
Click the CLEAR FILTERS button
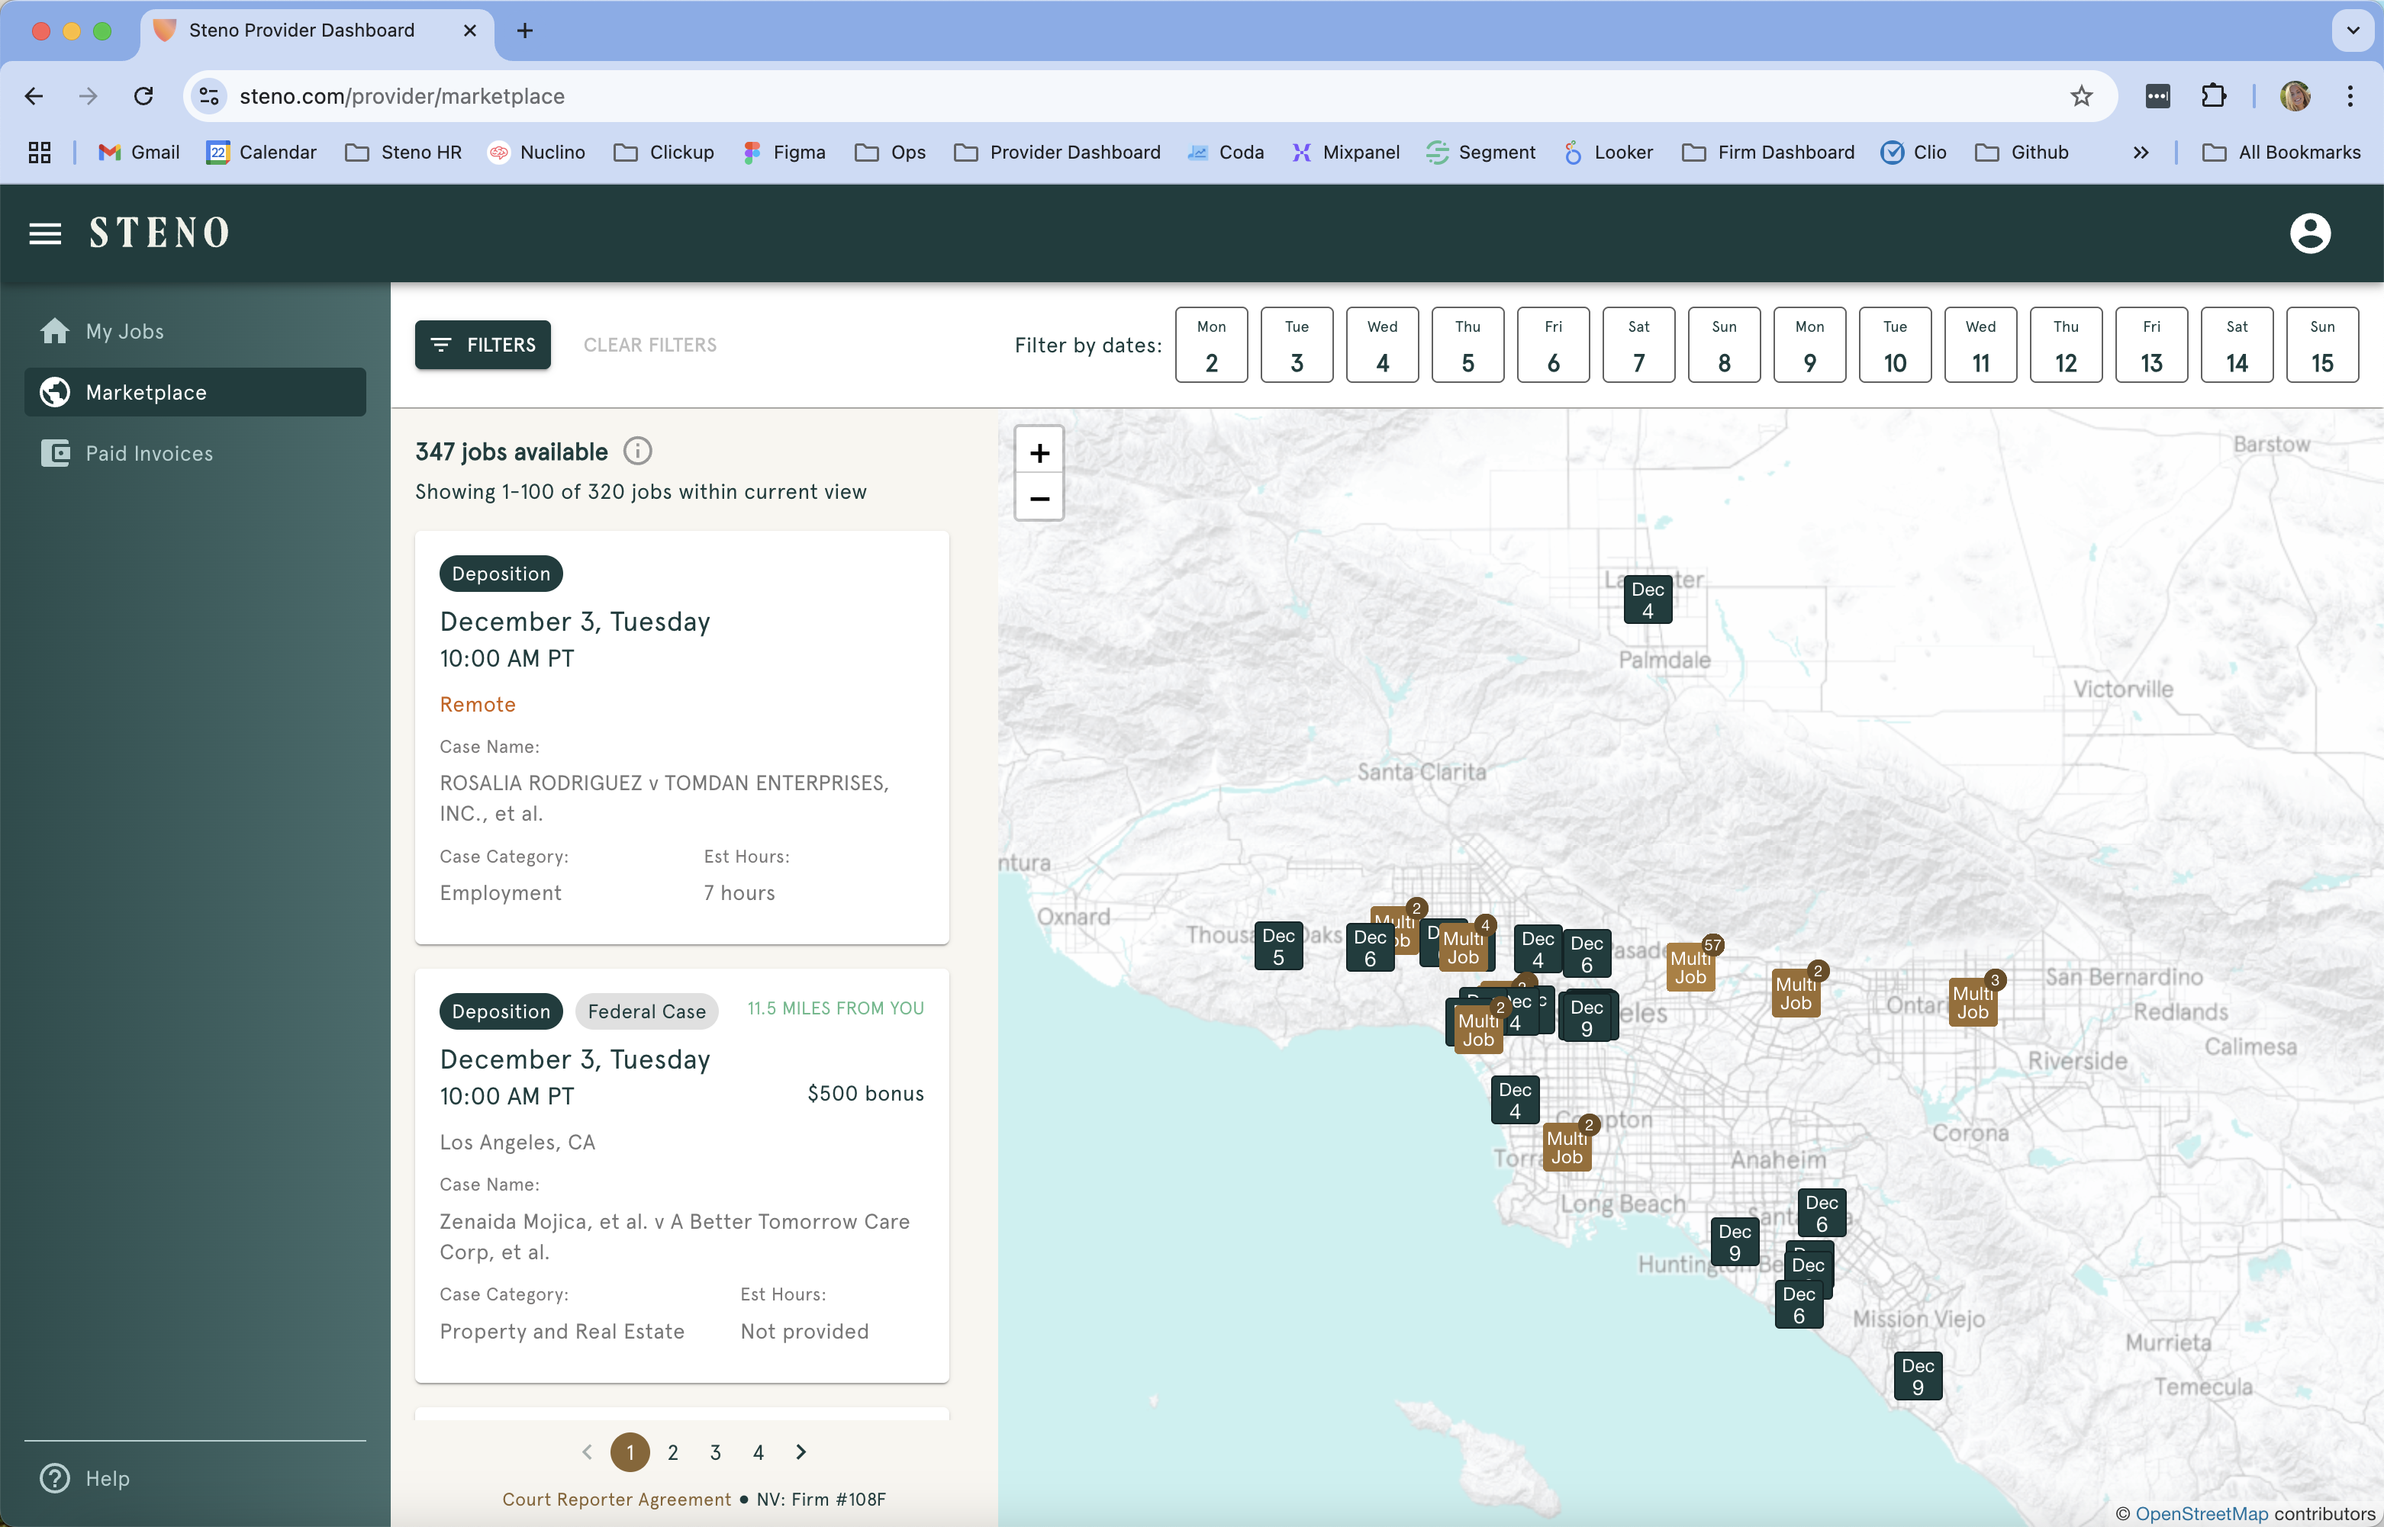(x=652, y=344)
